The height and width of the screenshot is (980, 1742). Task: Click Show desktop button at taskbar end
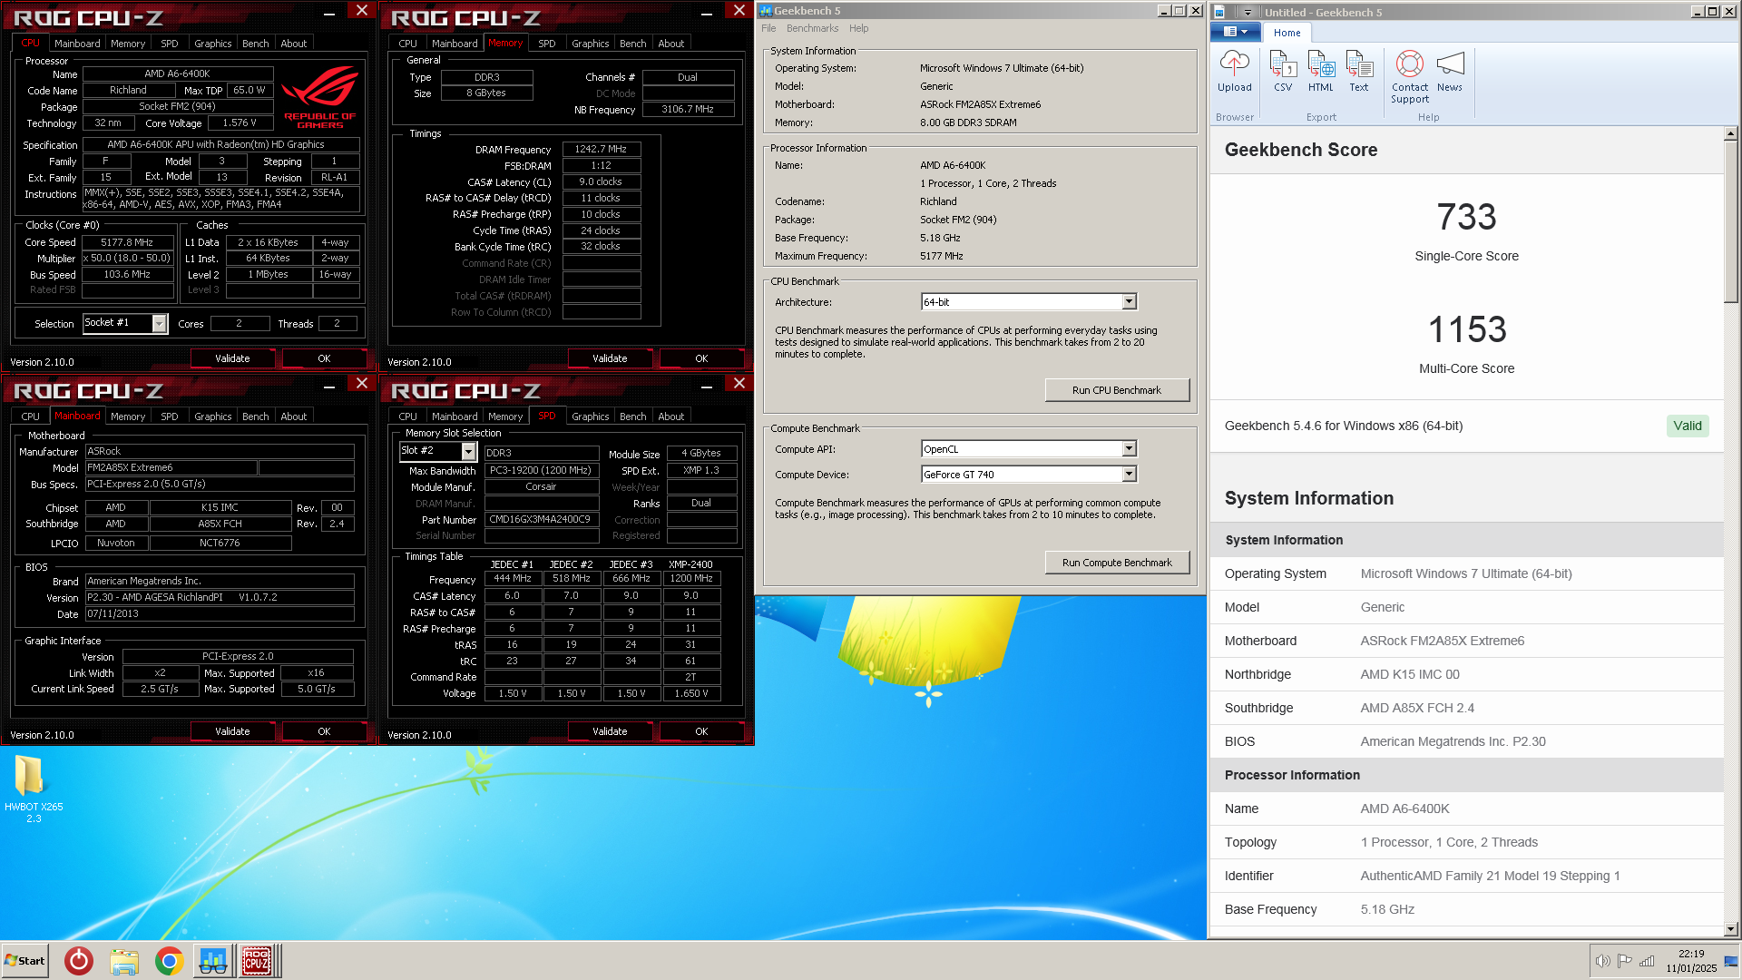(1732, 961)
